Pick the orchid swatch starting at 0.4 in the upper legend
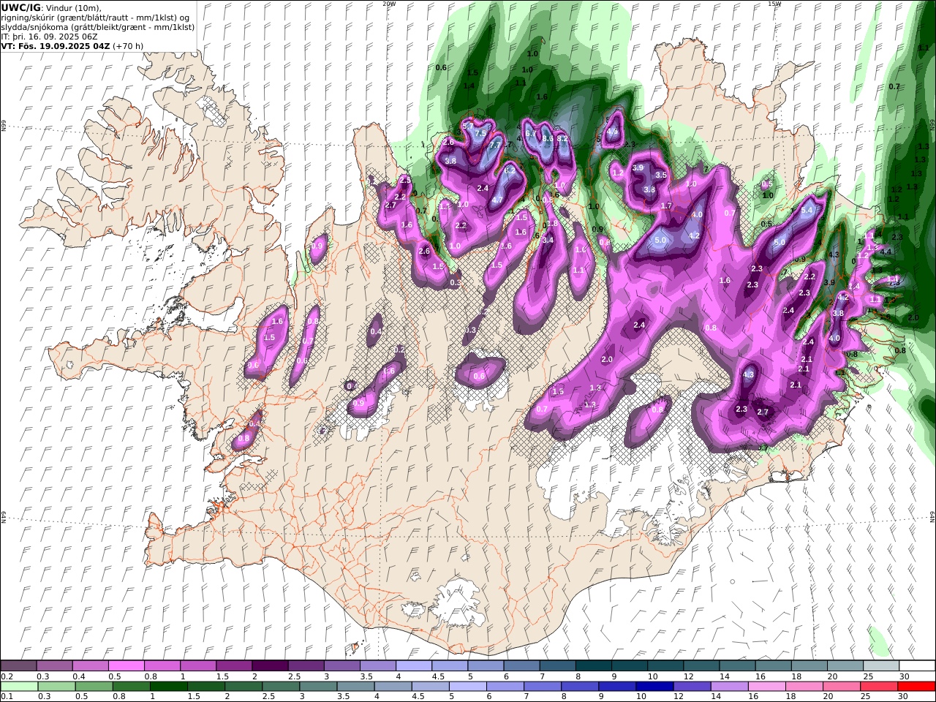 point(90,665)
